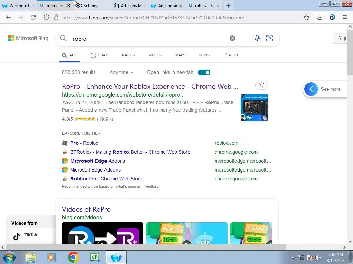
Task: Clear the Bing search box with X
Action: point(232,38)
